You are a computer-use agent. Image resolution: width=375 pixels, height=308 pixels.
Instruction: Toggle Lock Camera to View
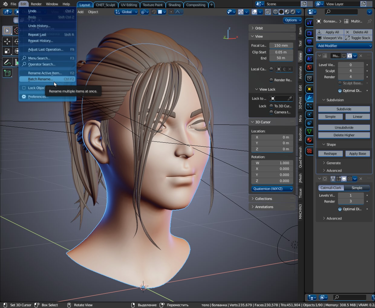271,112
